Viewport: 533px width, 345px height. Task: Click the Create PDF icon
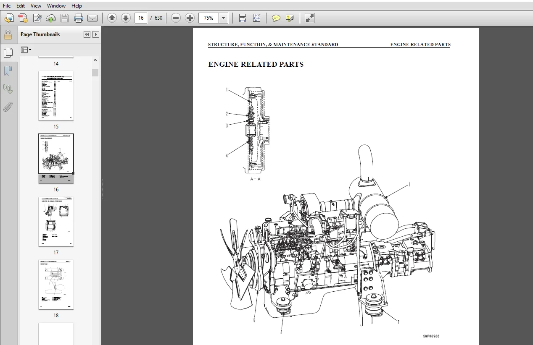pos(23,18)
